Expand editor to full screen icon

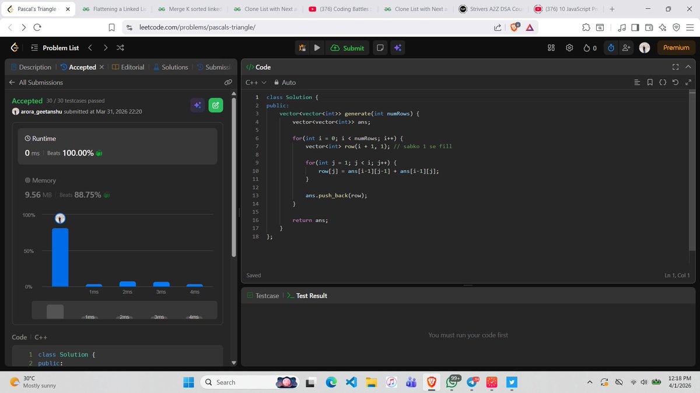pyautogui.click(x=688, y=83)
